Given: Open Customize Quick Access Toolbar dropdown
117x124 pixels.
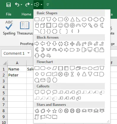Looking at the screenshot, I should pyautogui.click(x=48, y=4).
